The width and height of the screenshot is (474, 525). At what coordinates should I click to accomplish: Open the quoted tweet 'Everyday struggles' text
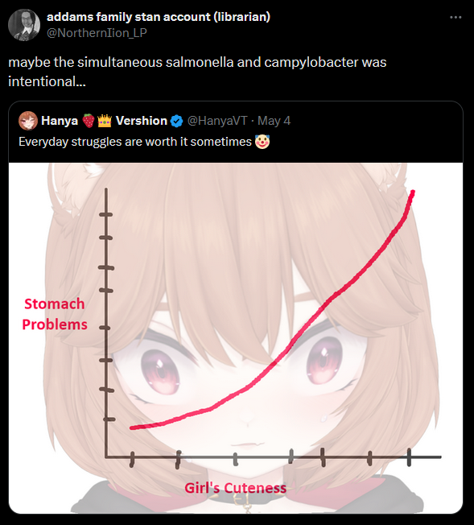(135, 142)
